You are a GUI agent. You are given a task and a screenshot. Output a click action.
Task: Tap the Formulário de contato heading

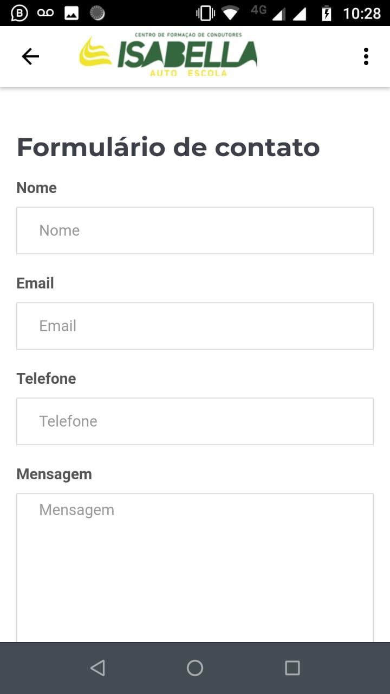(x=168, y=147)
